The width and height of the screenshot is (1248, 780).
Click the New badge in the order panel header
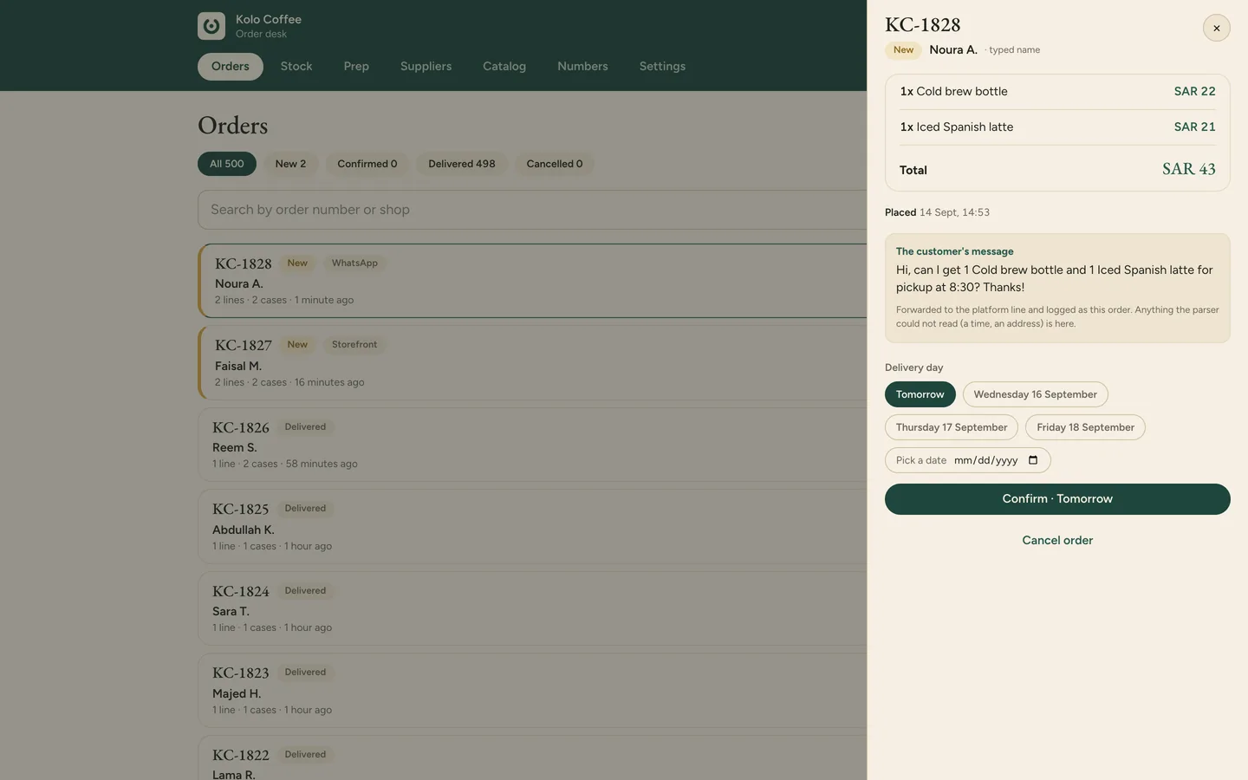(x=903, y=50)
